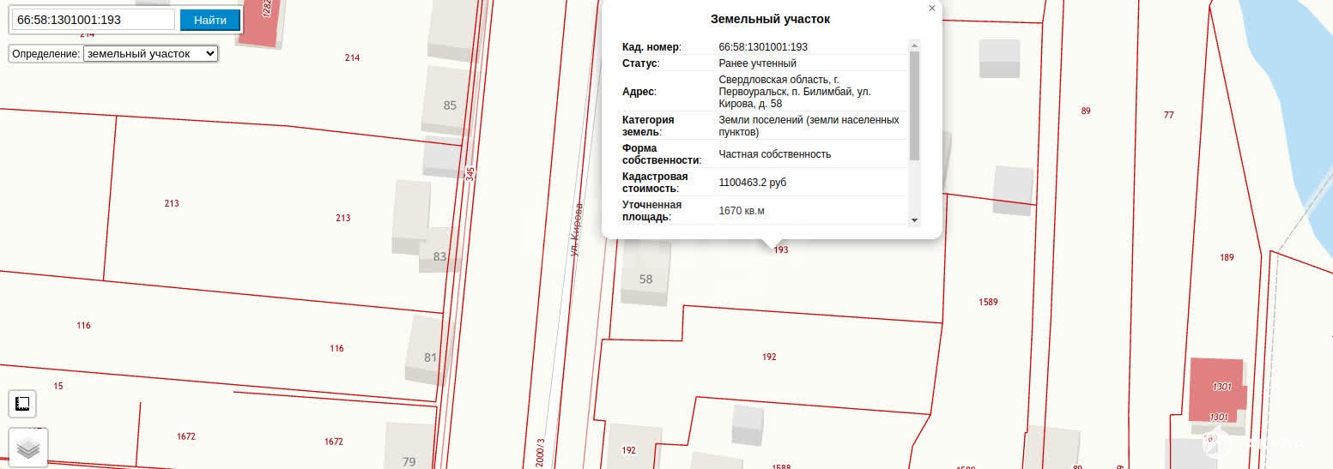The image size is (1333, 469).
Task: Activate the measurement ruler tool
Action: click(23, 403)
